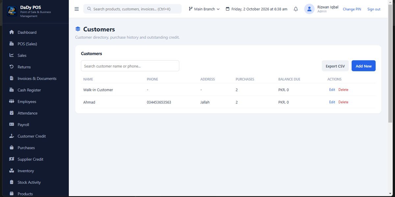This screenshot has width=395, height=197.
Task: Click the Customer Credit hand icon
Action: coord(12,136)
